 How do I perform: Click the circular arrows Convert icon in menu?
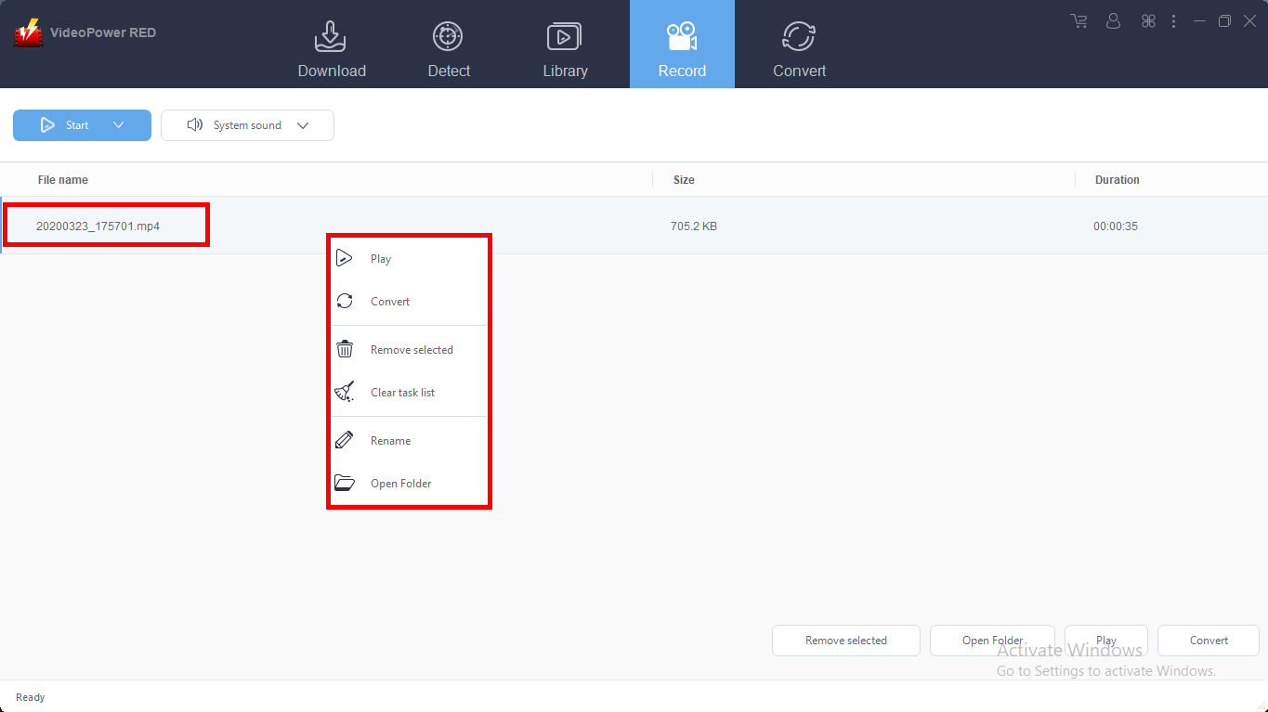(x=345, y=301)
